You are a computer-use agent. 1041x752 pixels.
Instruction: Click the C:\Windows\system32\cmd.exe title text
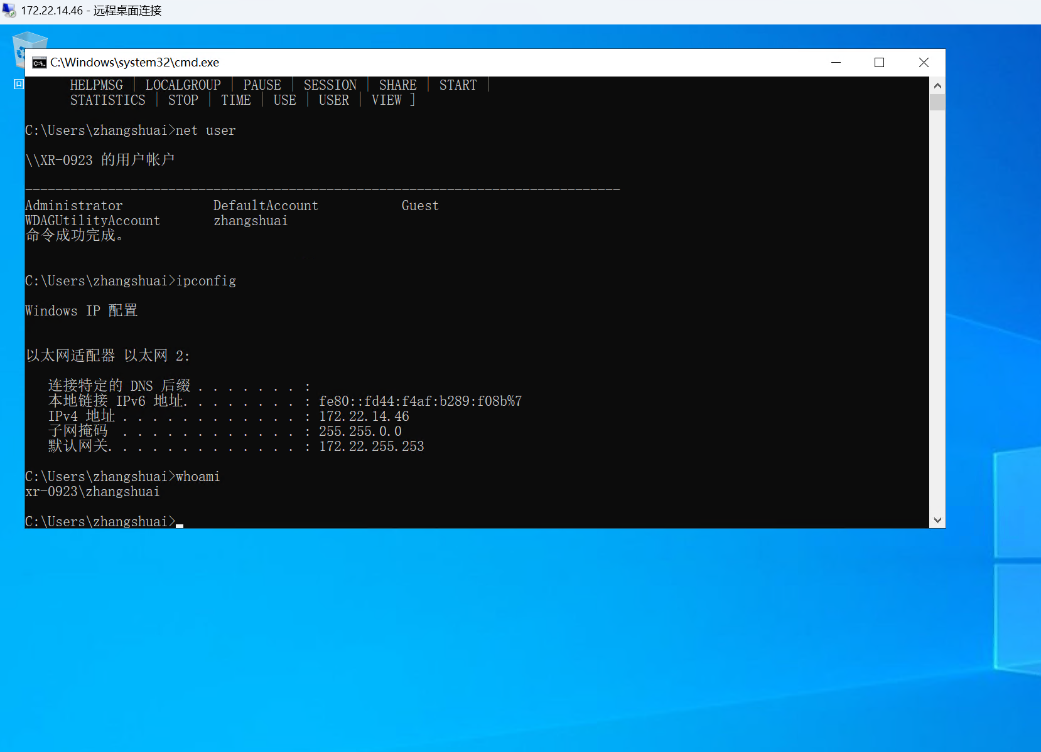coord(135,62)
